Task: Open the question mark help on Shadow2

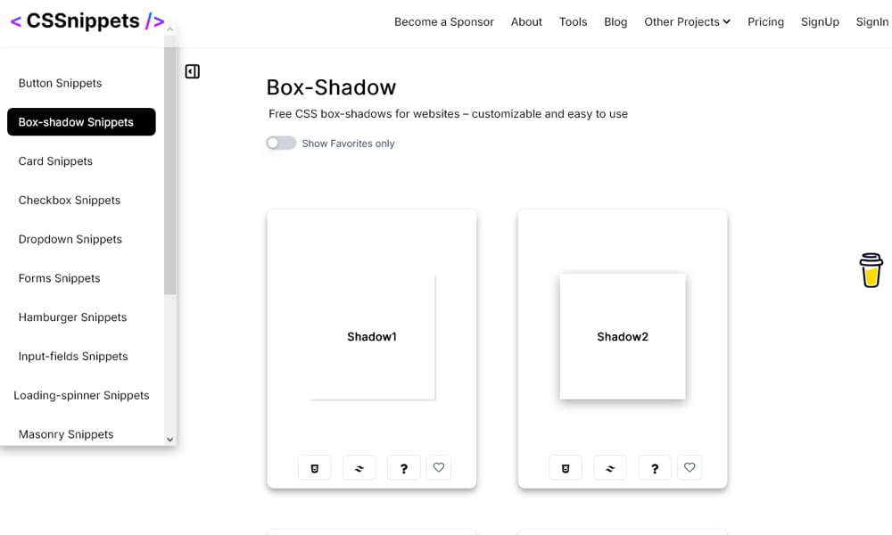Action: tap(655, 467)
